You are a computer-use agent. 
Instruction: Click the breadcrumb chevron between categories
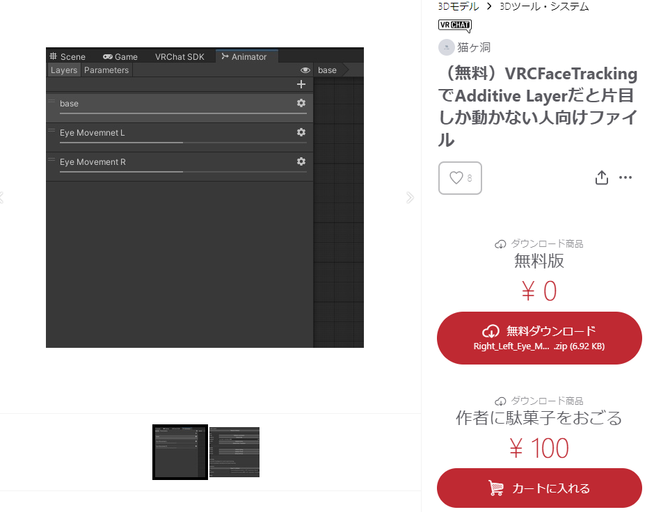489,6
